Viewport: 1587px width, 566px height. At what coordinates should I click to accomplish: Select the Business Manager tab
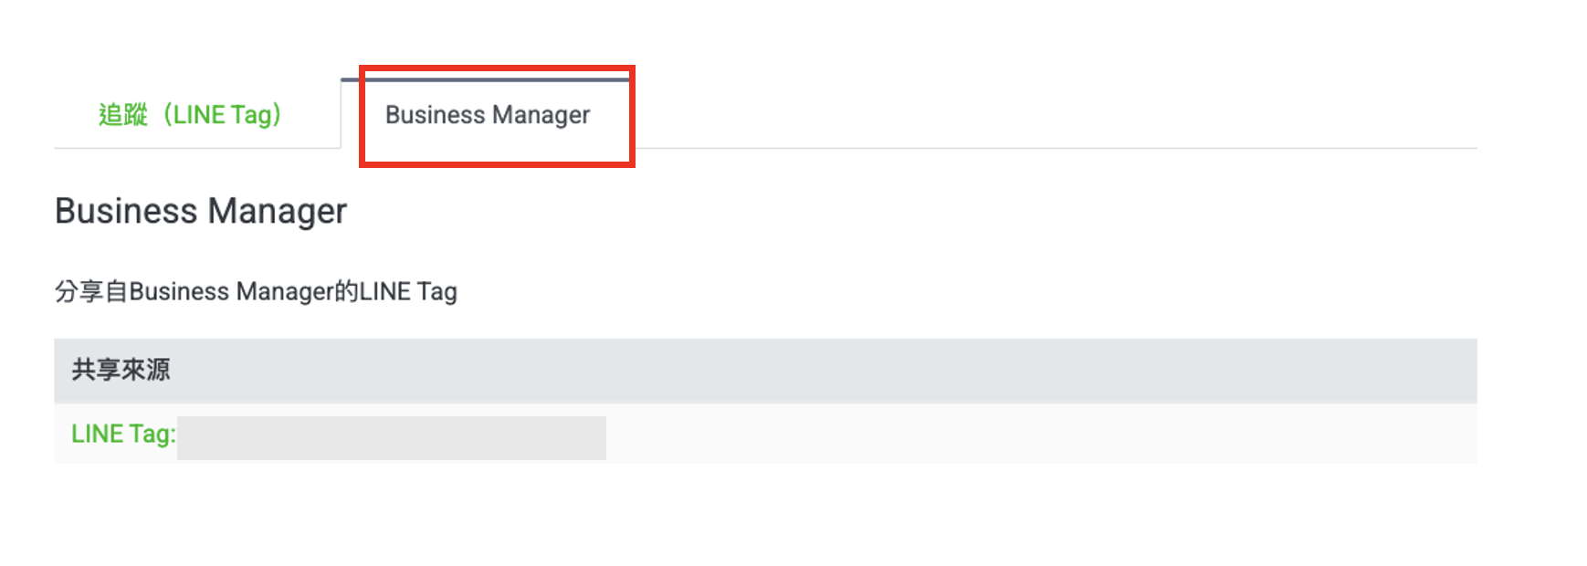487,115
